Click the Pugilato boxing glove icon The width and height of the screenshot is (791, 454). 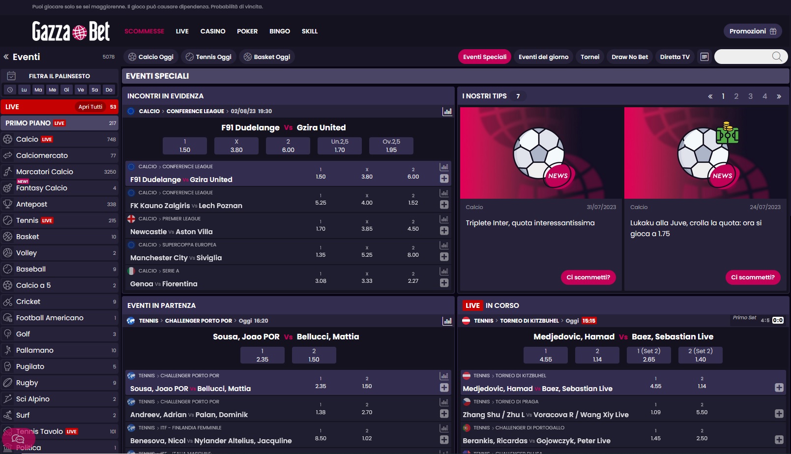[8, 366]
